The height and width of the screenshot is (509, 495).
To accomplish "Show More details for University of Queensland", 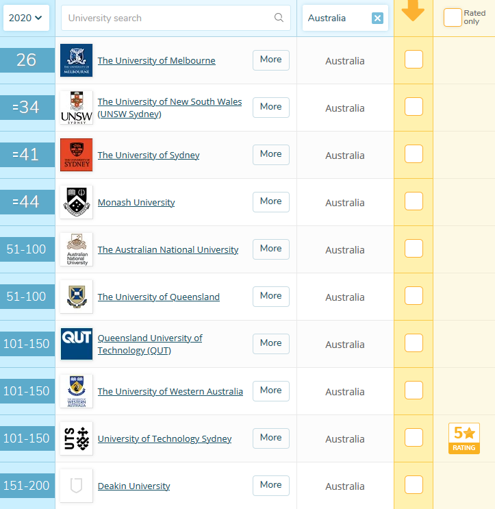I will tap(270, 296).
